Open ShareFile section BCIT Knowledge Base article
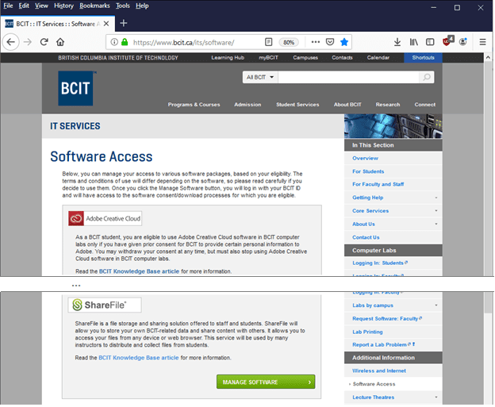This screenshot has width=495, height=407. (139, 358)
